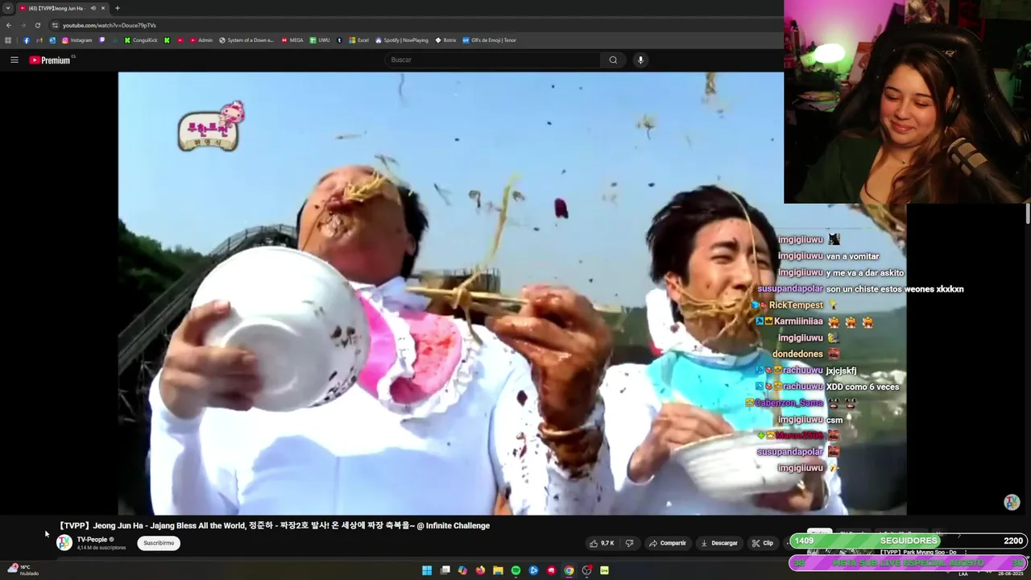Open Task View in the taskbar
The image size is (1031, 580).
coord(445,570)
